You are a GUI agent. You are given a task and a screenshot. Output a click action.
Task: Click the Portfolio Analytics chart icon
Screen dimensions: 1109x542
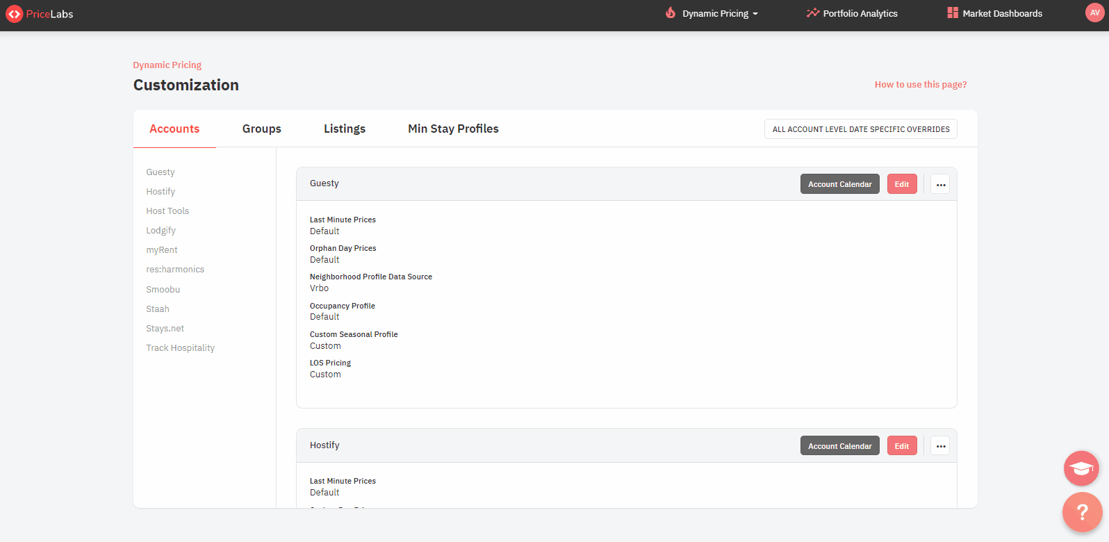point(812,13)
